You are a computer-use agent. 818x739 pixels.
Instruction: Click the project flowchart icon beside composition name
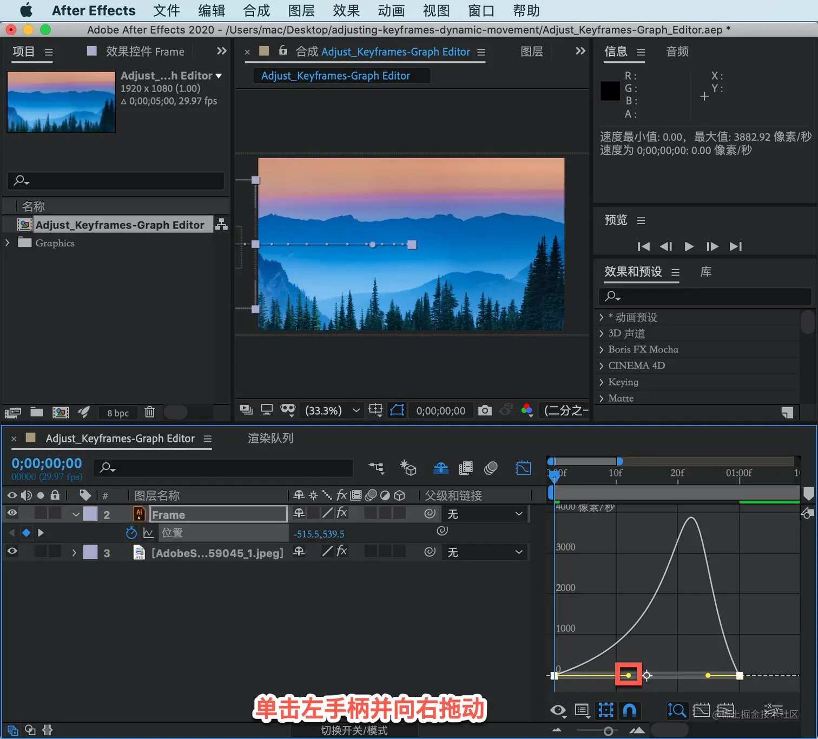pos(221,224)
